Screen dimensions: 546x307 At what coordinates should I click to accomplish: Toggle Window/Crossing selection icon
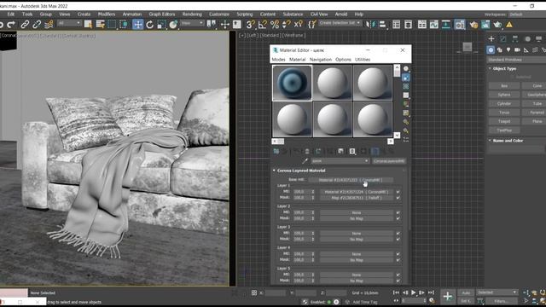click(x=124, y=25)
